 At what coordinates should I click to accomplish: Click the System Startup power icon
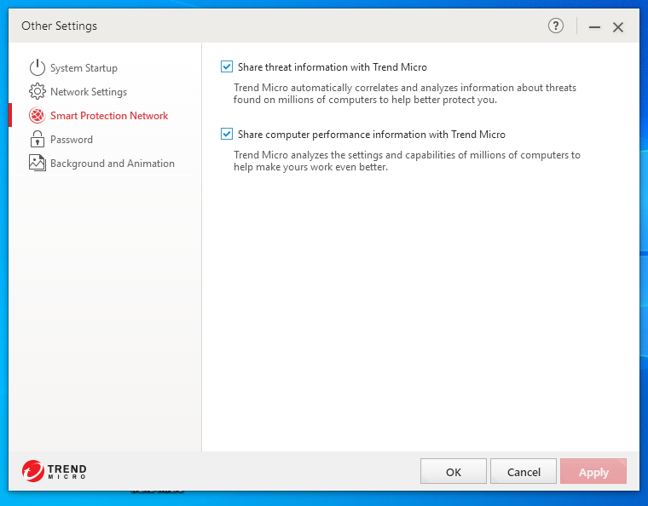(38, 67)
